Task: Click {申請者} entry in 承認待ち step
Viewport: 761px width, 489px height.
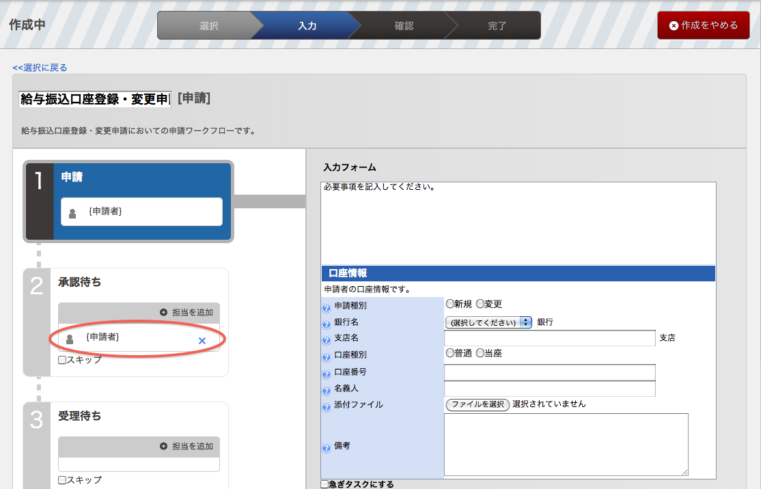Action: pos(139,337)
